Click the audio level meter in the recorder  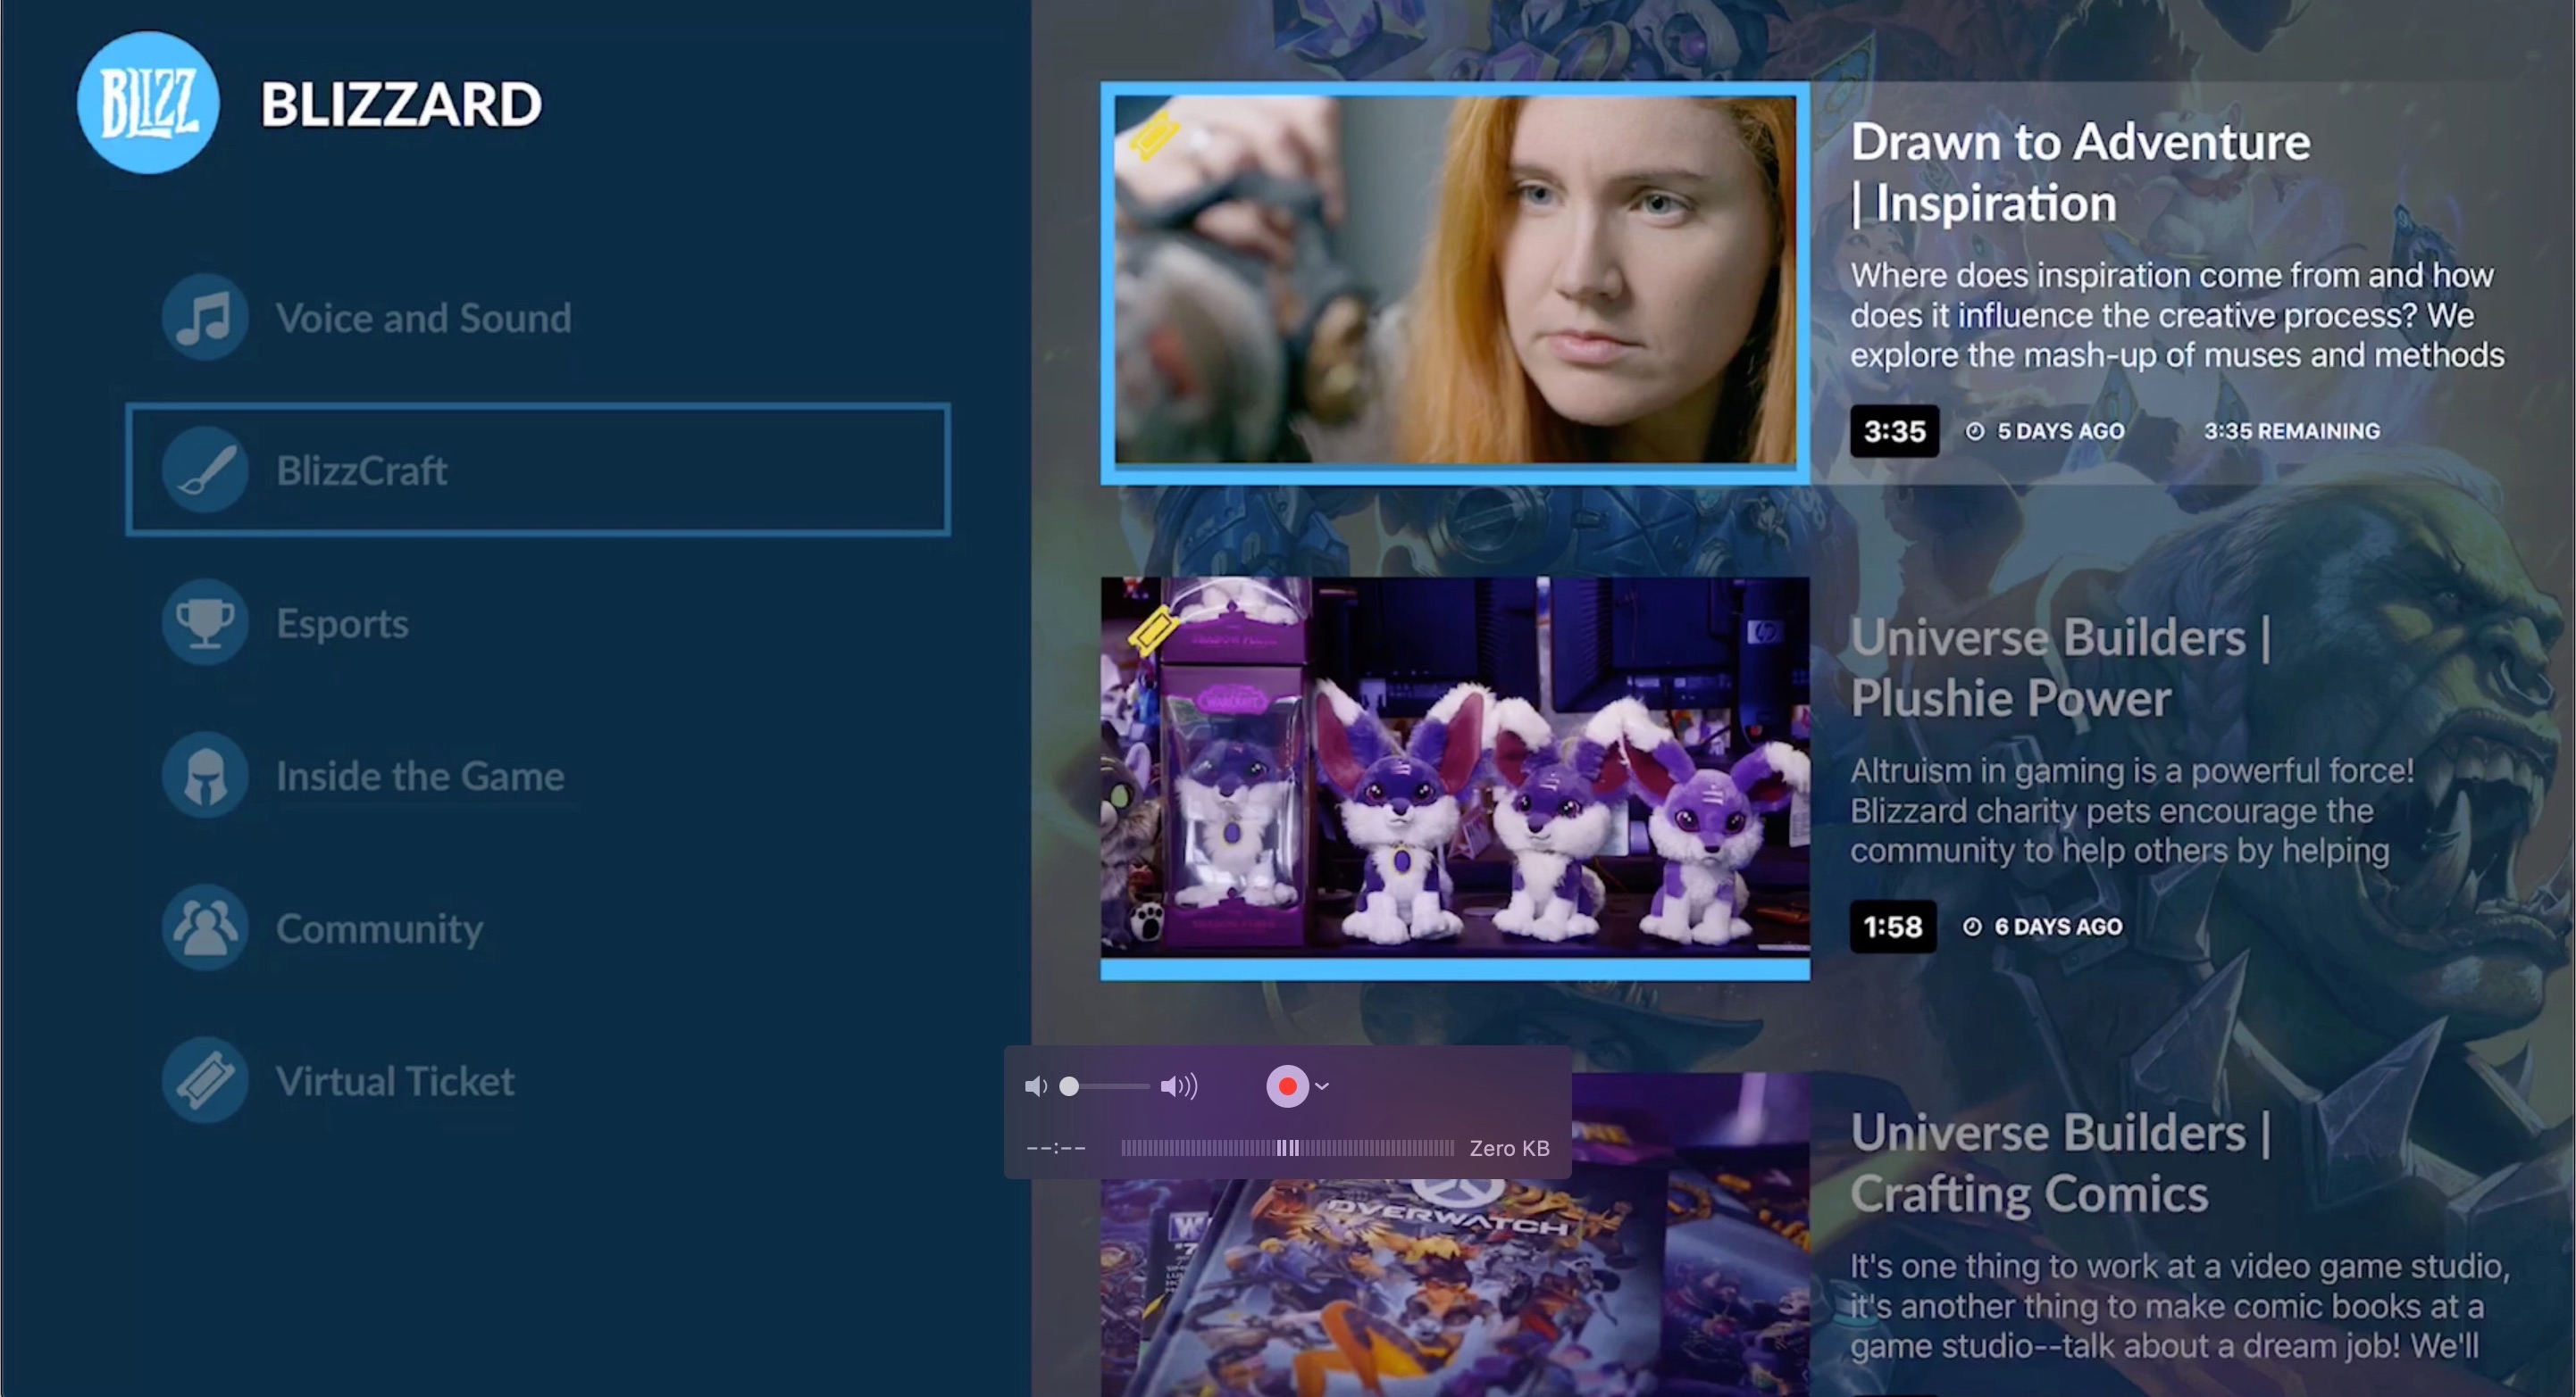click(x=1287, y=1148)
